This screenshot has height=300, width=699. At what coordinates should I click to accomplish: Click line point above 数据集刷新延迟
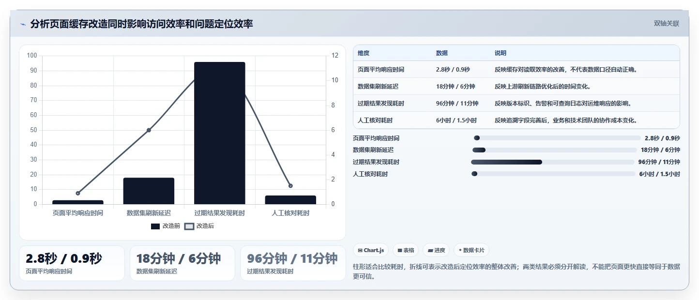point(149,130)
